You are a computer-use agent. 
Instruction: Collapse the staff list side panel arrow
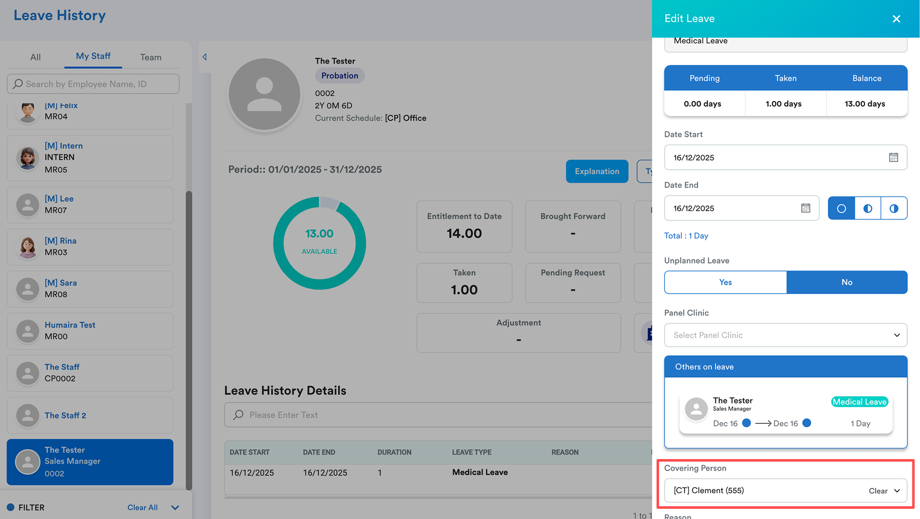point(205,57)
